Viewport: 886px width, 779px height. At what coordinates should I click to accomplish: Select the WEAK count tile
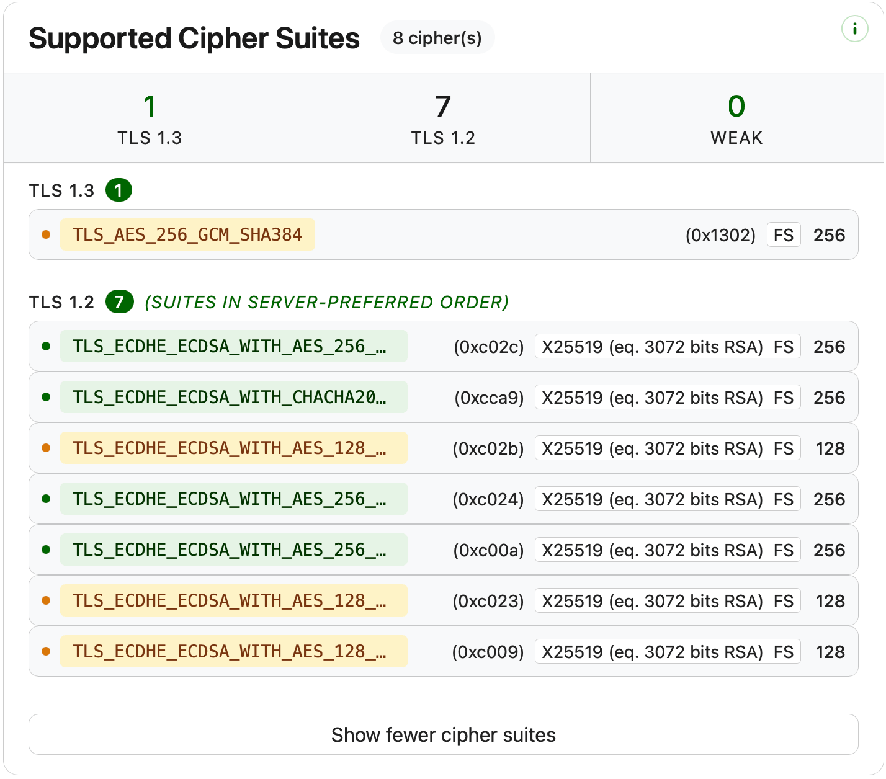[x=736, y=118]
